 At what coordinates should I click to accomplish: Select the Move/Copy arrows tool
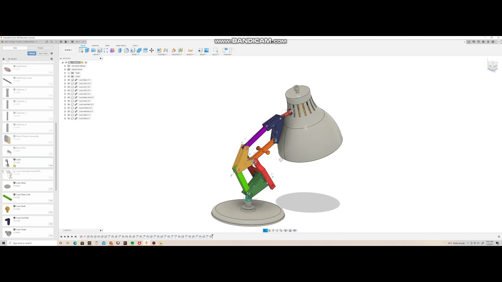pos(151,50)
